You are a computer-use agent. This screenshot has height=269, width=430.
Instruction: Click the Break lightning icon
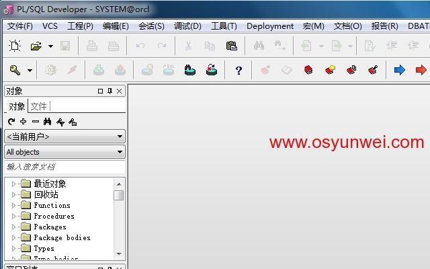pyautogui.click(x=72, y=70)
